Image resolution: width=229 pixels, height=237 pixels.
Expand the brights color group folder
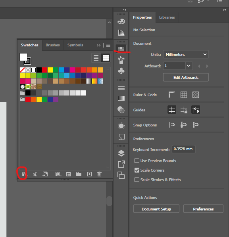click(22, 99)
